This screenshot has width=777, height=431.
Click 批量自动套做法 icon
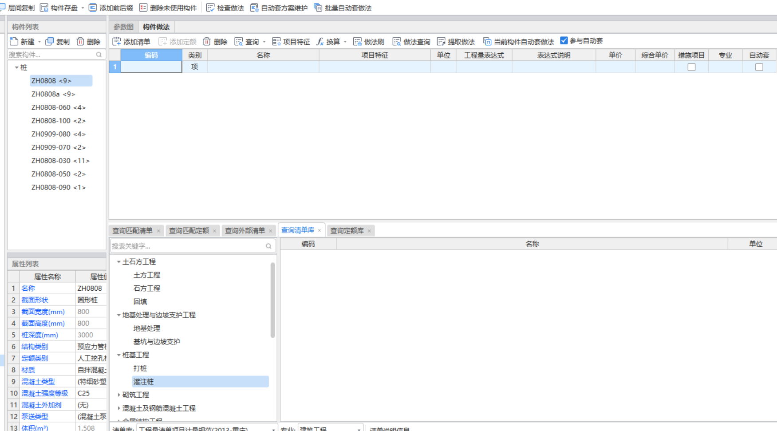click(318, 8)
